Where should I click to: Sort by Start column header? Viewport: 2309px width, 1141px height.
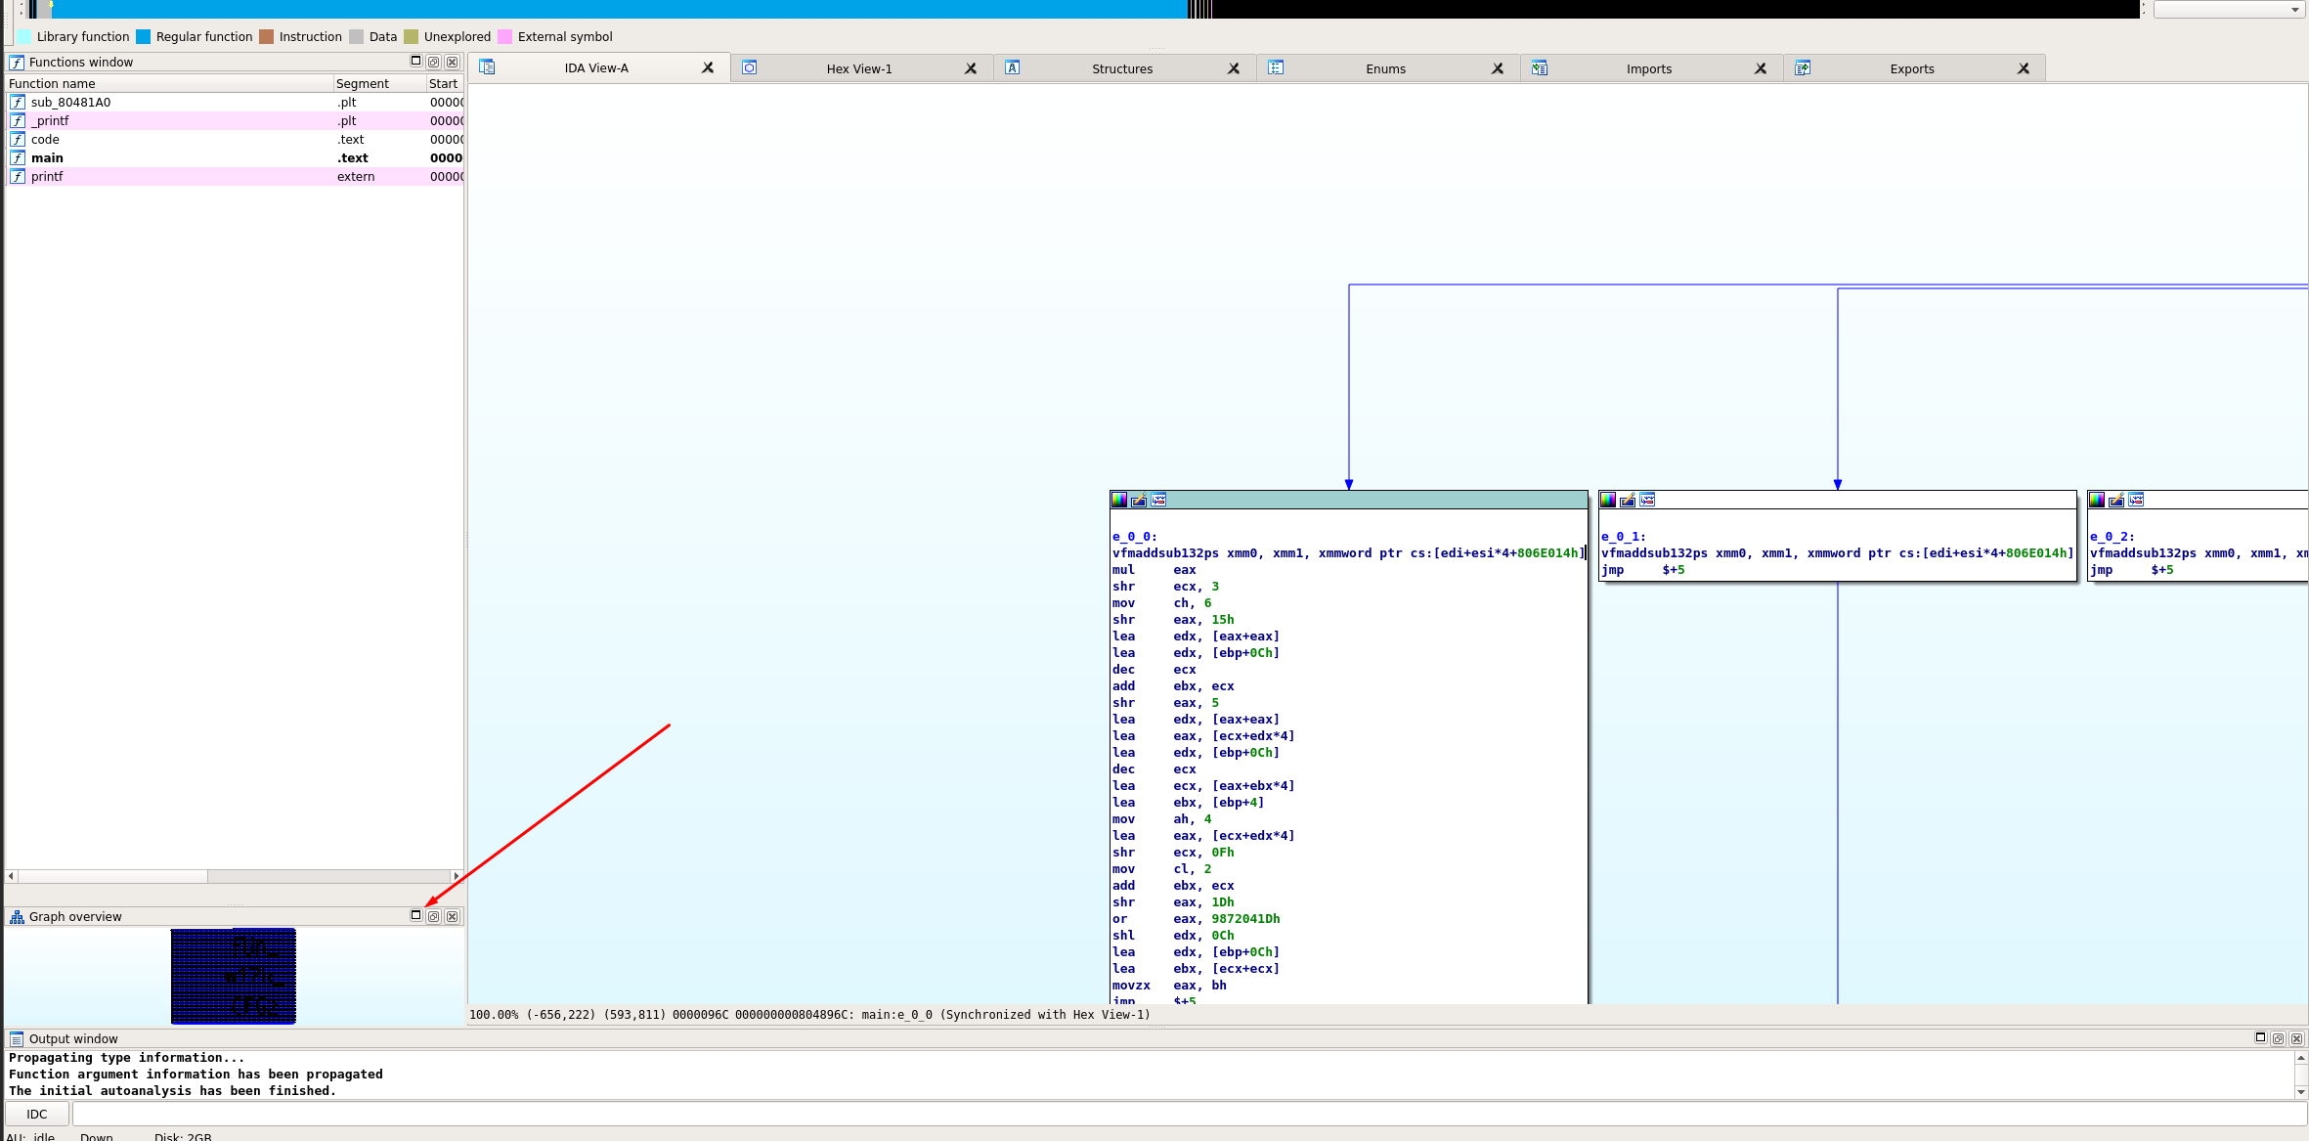(445, 84)
